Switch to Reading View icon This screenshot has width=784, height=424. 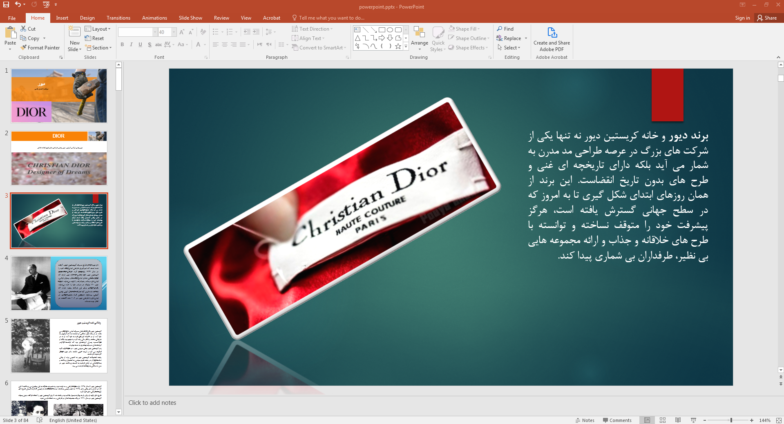click(x=678, y=420)
